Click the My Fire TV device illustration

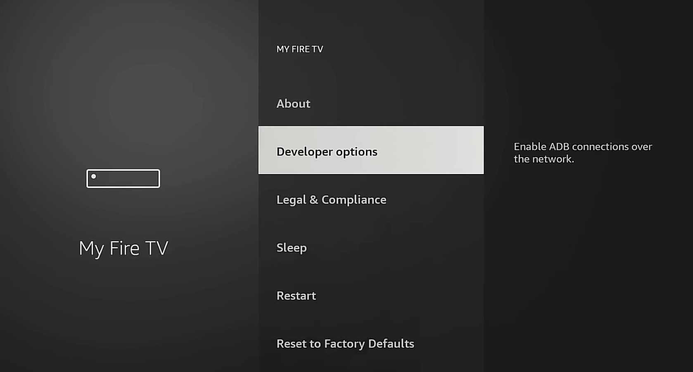pyautogui.click(x=123, y=178)
